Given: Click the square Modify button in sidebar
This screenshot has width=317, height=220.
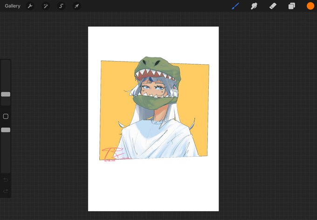Looking at the screenshot, I should click(6, 116).
